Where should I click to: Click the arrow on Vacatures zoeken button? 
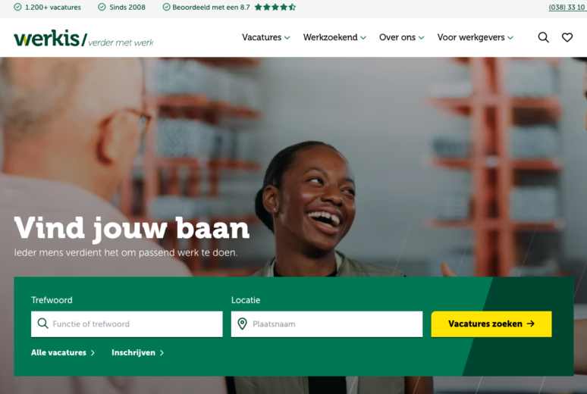(x=531, y=324)
